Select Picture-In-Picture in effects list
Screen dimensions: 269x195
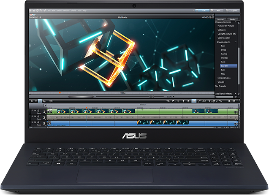click(x=226, y=26)
